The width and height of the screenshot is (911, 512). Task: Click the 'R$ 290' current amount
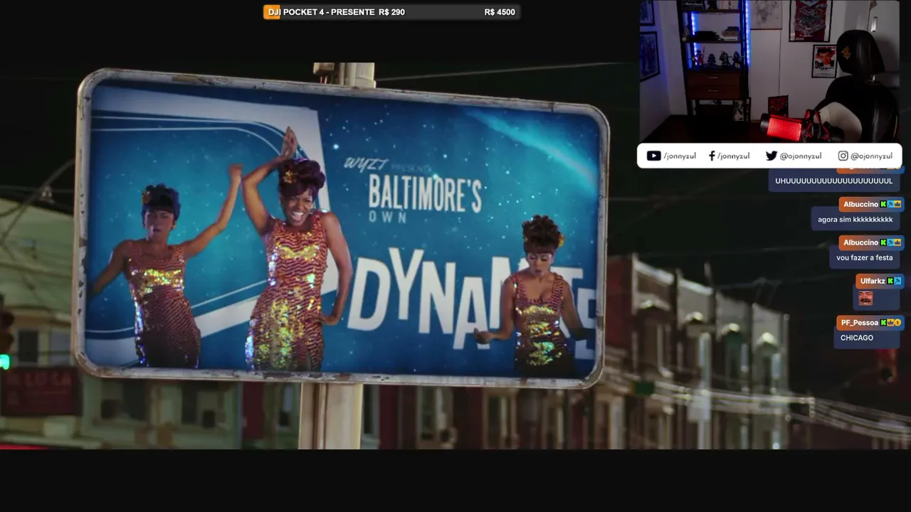392,12
